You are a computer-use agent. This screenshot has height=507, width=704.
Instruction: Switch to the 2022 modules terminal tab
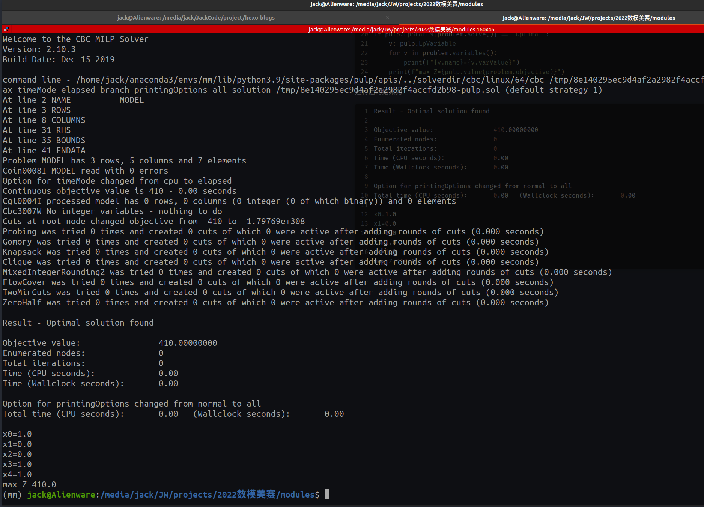588,18
